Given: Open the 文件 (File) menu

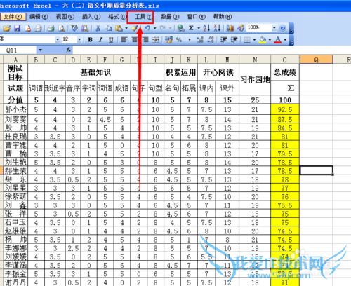Looking at the screenshot, I should [x=13, y=17].
